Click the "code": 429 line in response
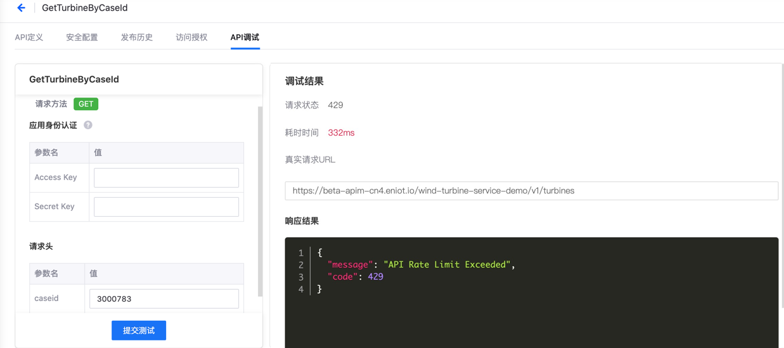Image resolution: width=784 pixels, height=348 pixels. click(x=355, y=276)
